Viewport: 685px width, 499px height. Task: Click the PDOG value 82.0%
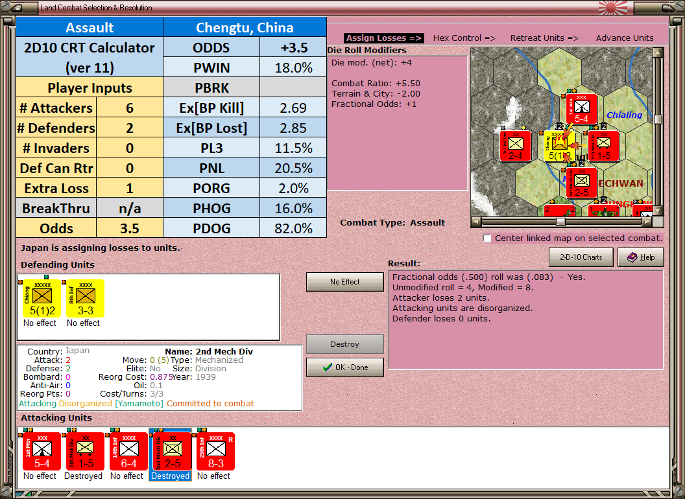[x=294, y=228]
